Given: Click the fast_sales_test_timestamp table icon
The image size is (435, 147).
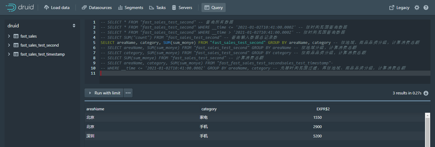Looking at the screenshot, I should tap(16, 54).
